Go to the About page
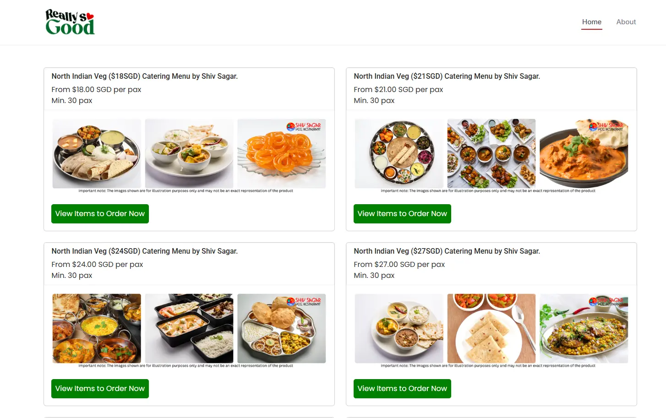The image size is (666, 418). coord(626,22)
